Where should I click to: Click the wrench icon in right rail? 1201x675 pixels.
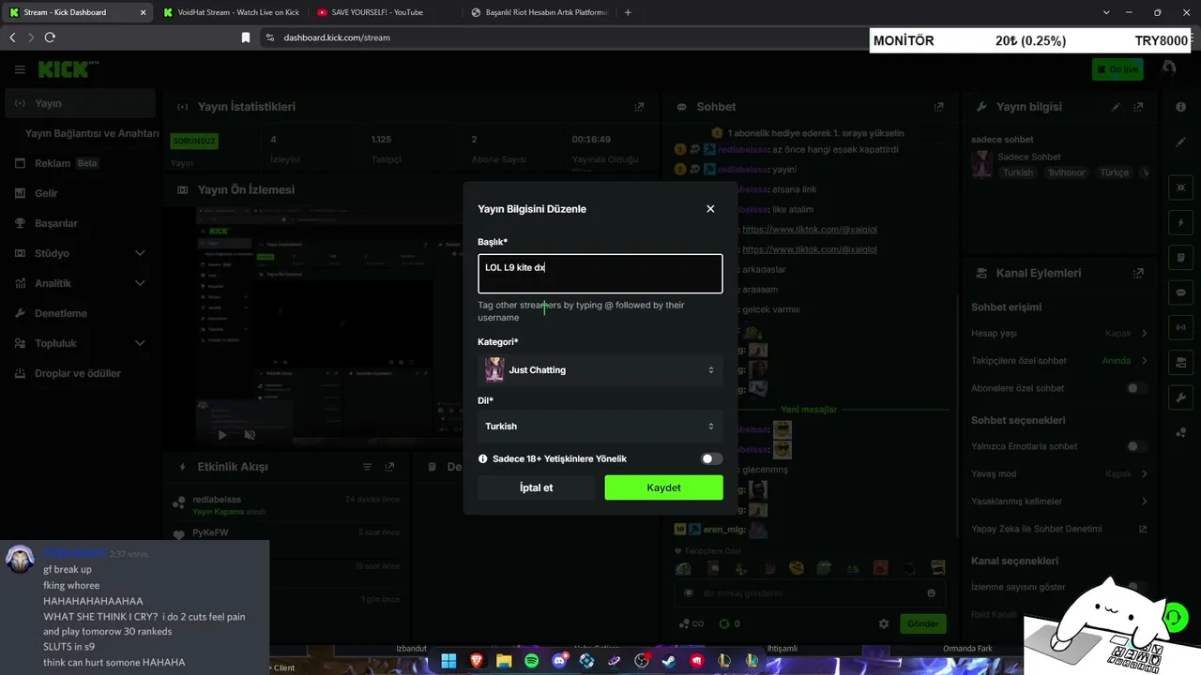click(1180, 397)
